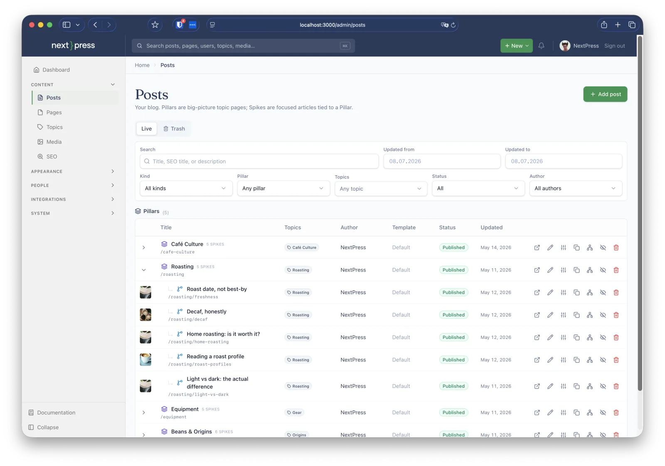Delete the Café Culture pillar

point(616,248)
